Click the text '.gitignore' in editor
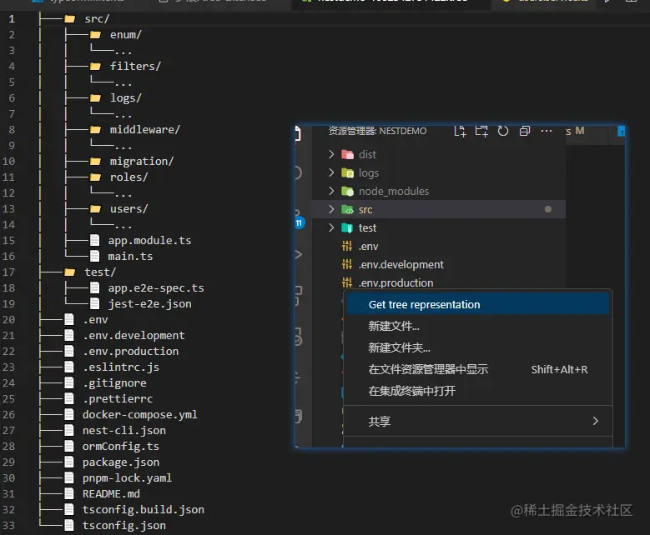The width and height of the screenshot is (650, 535). pyautogui.click(x=115, y=383)
